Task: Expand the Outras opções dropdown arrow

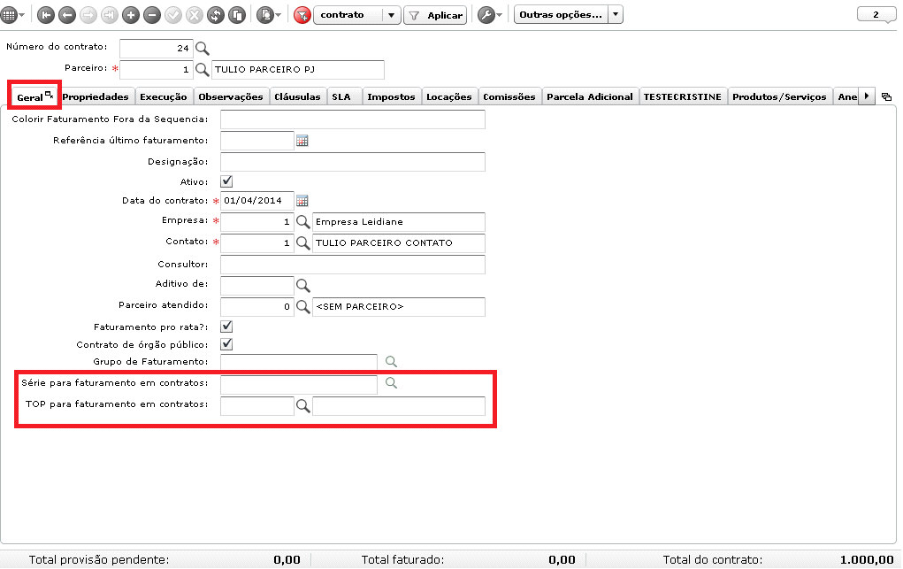Action: [x=616, y=14]
